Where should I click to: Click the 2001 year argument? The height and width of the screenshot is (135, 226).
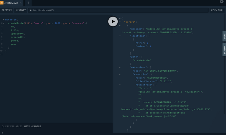pyautogui.click(x=57, y=23)
